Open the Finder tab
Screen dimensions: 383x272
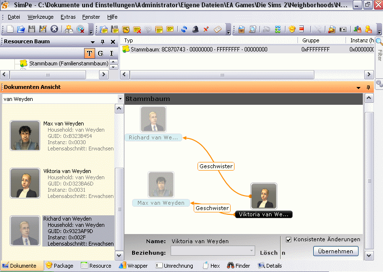click(x=239, y=266)
